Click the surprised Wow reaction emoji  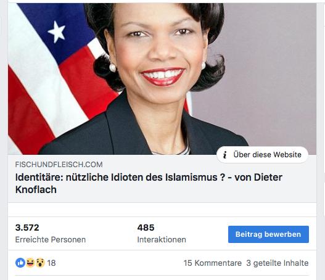click(40, 263)
